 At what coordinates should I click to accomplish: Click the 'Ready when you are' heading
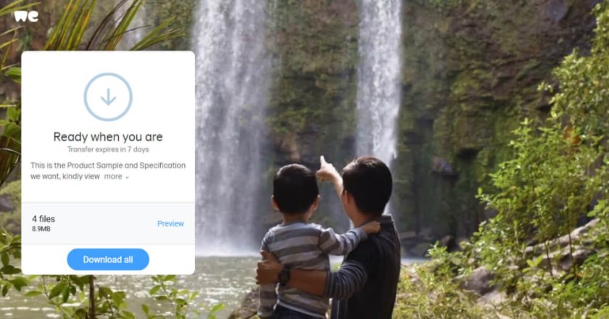108,137
